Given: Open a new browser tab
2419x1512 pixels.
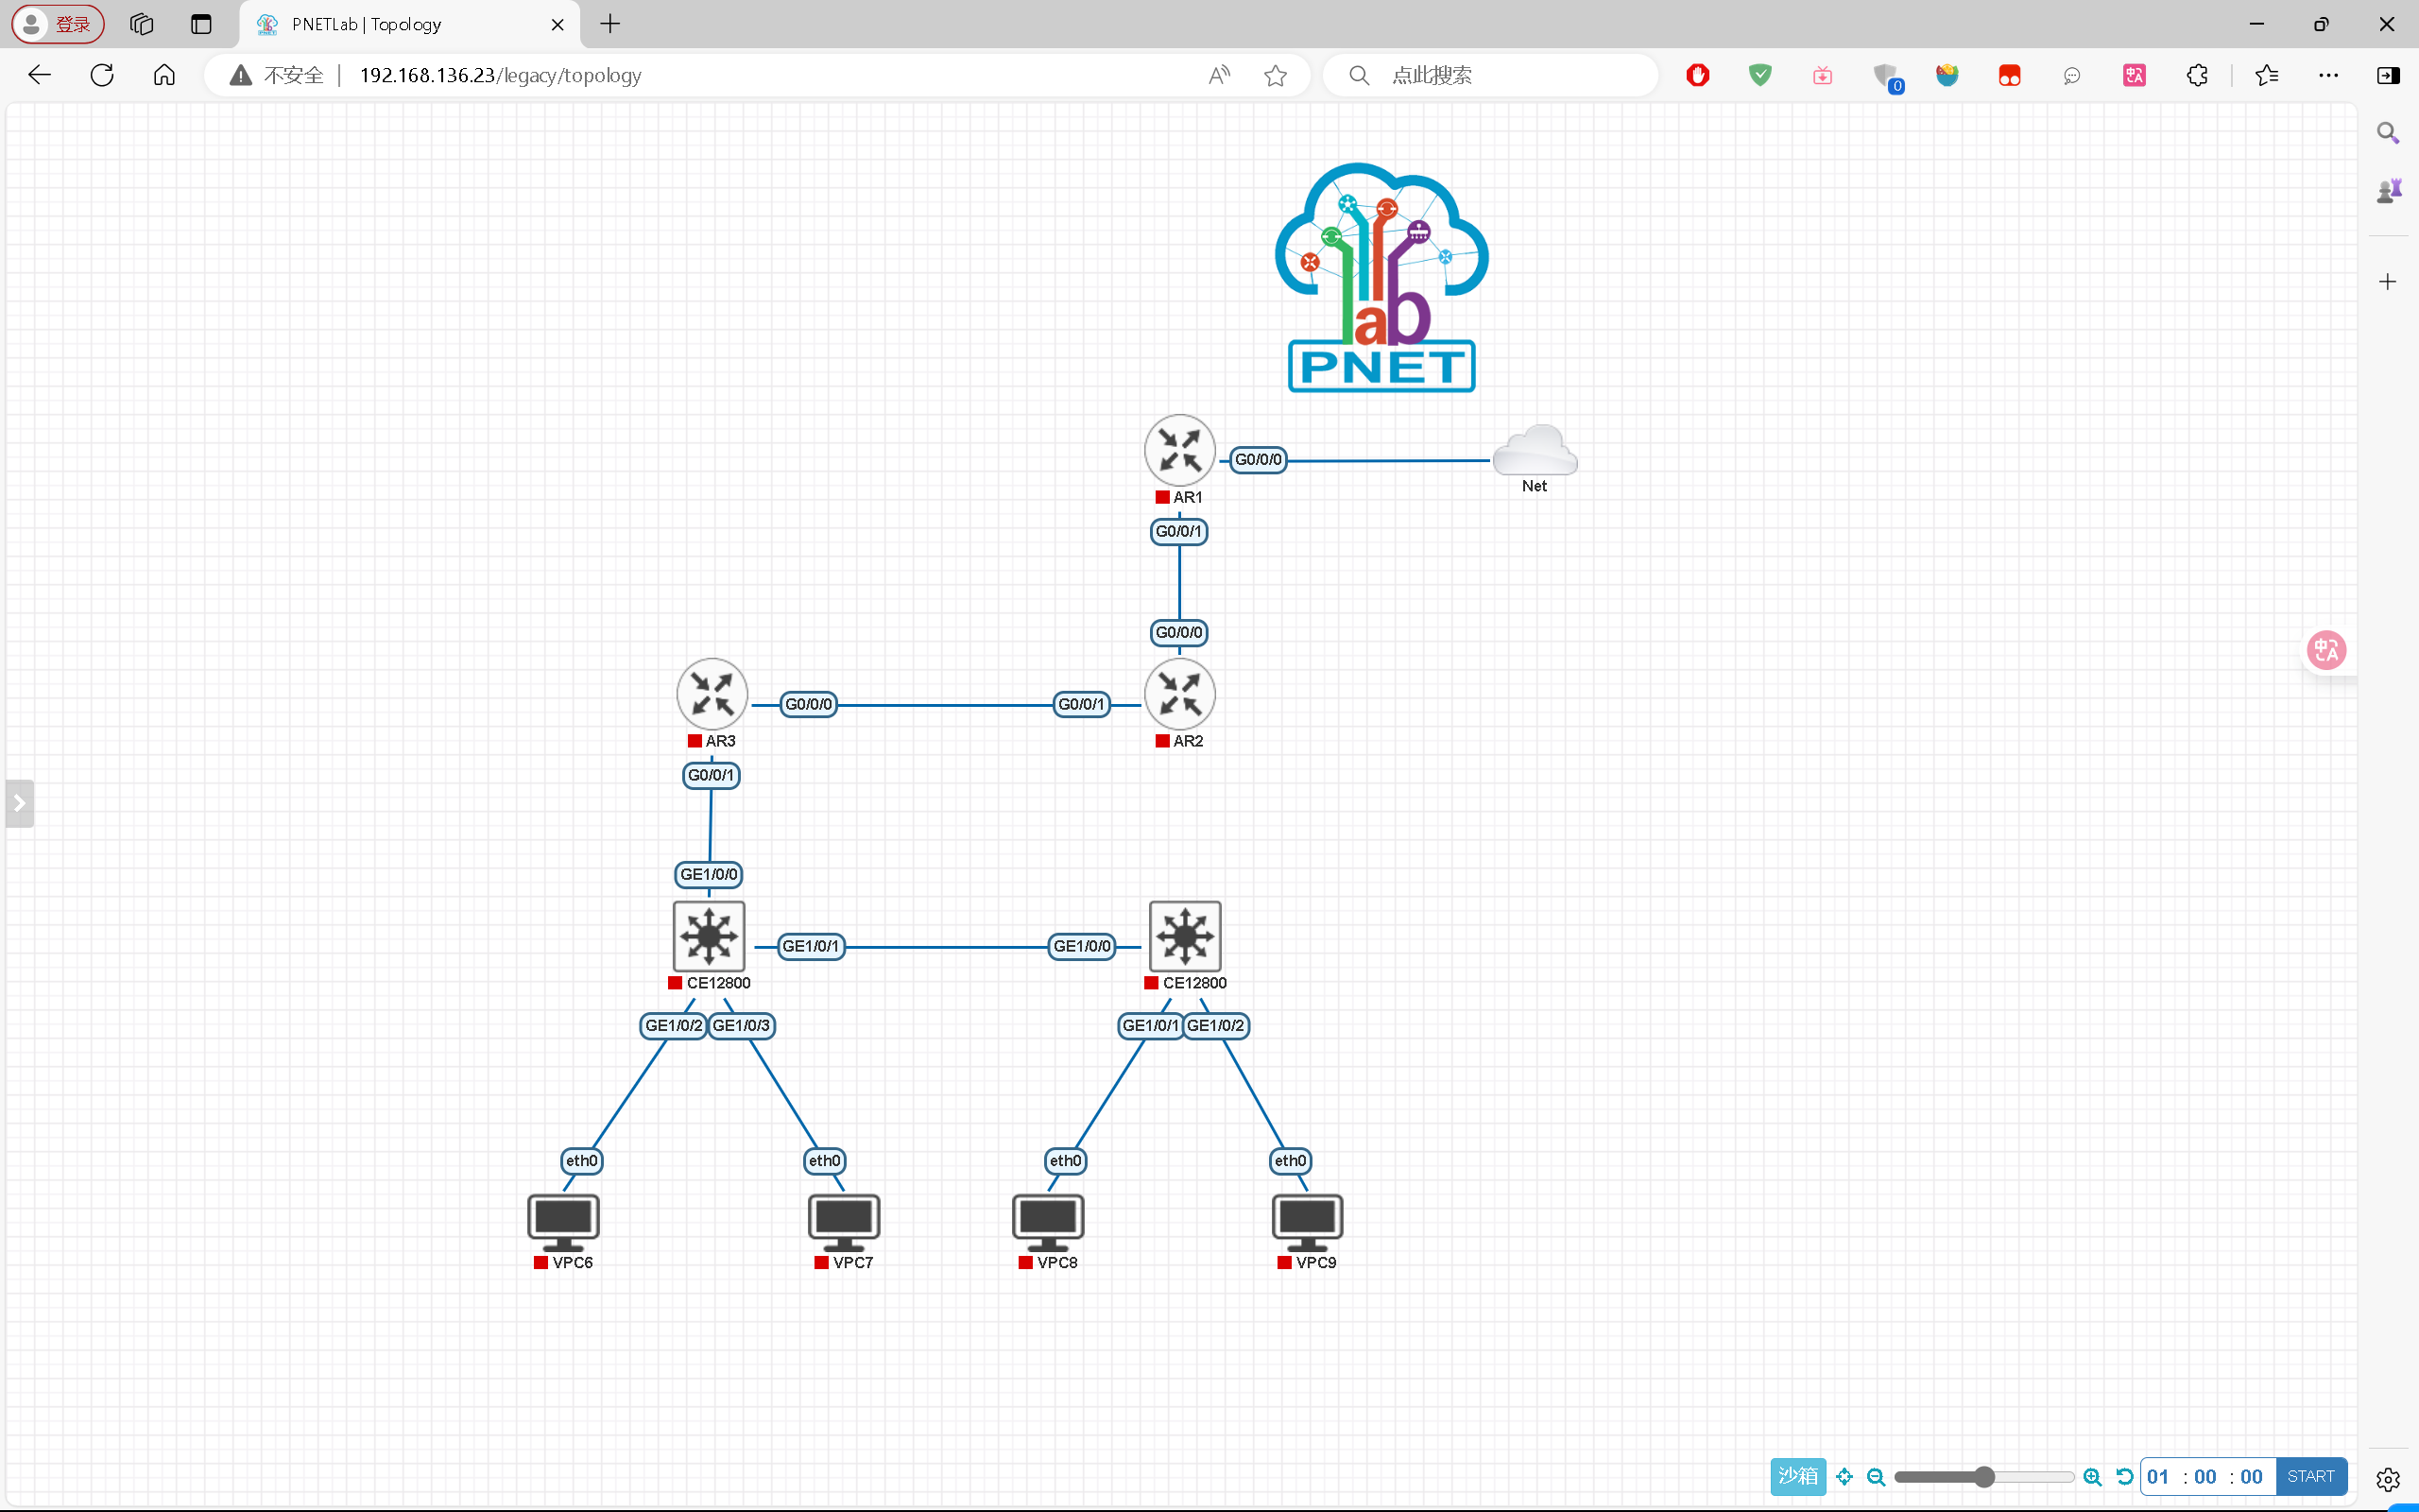Looking at the screenshot, I should tap(610, 24).
